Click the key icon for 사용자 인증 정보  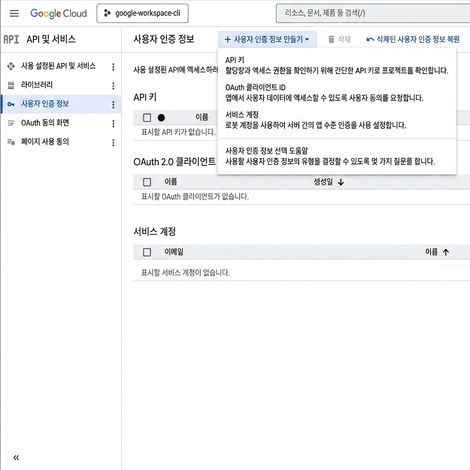tap(11, 104)
